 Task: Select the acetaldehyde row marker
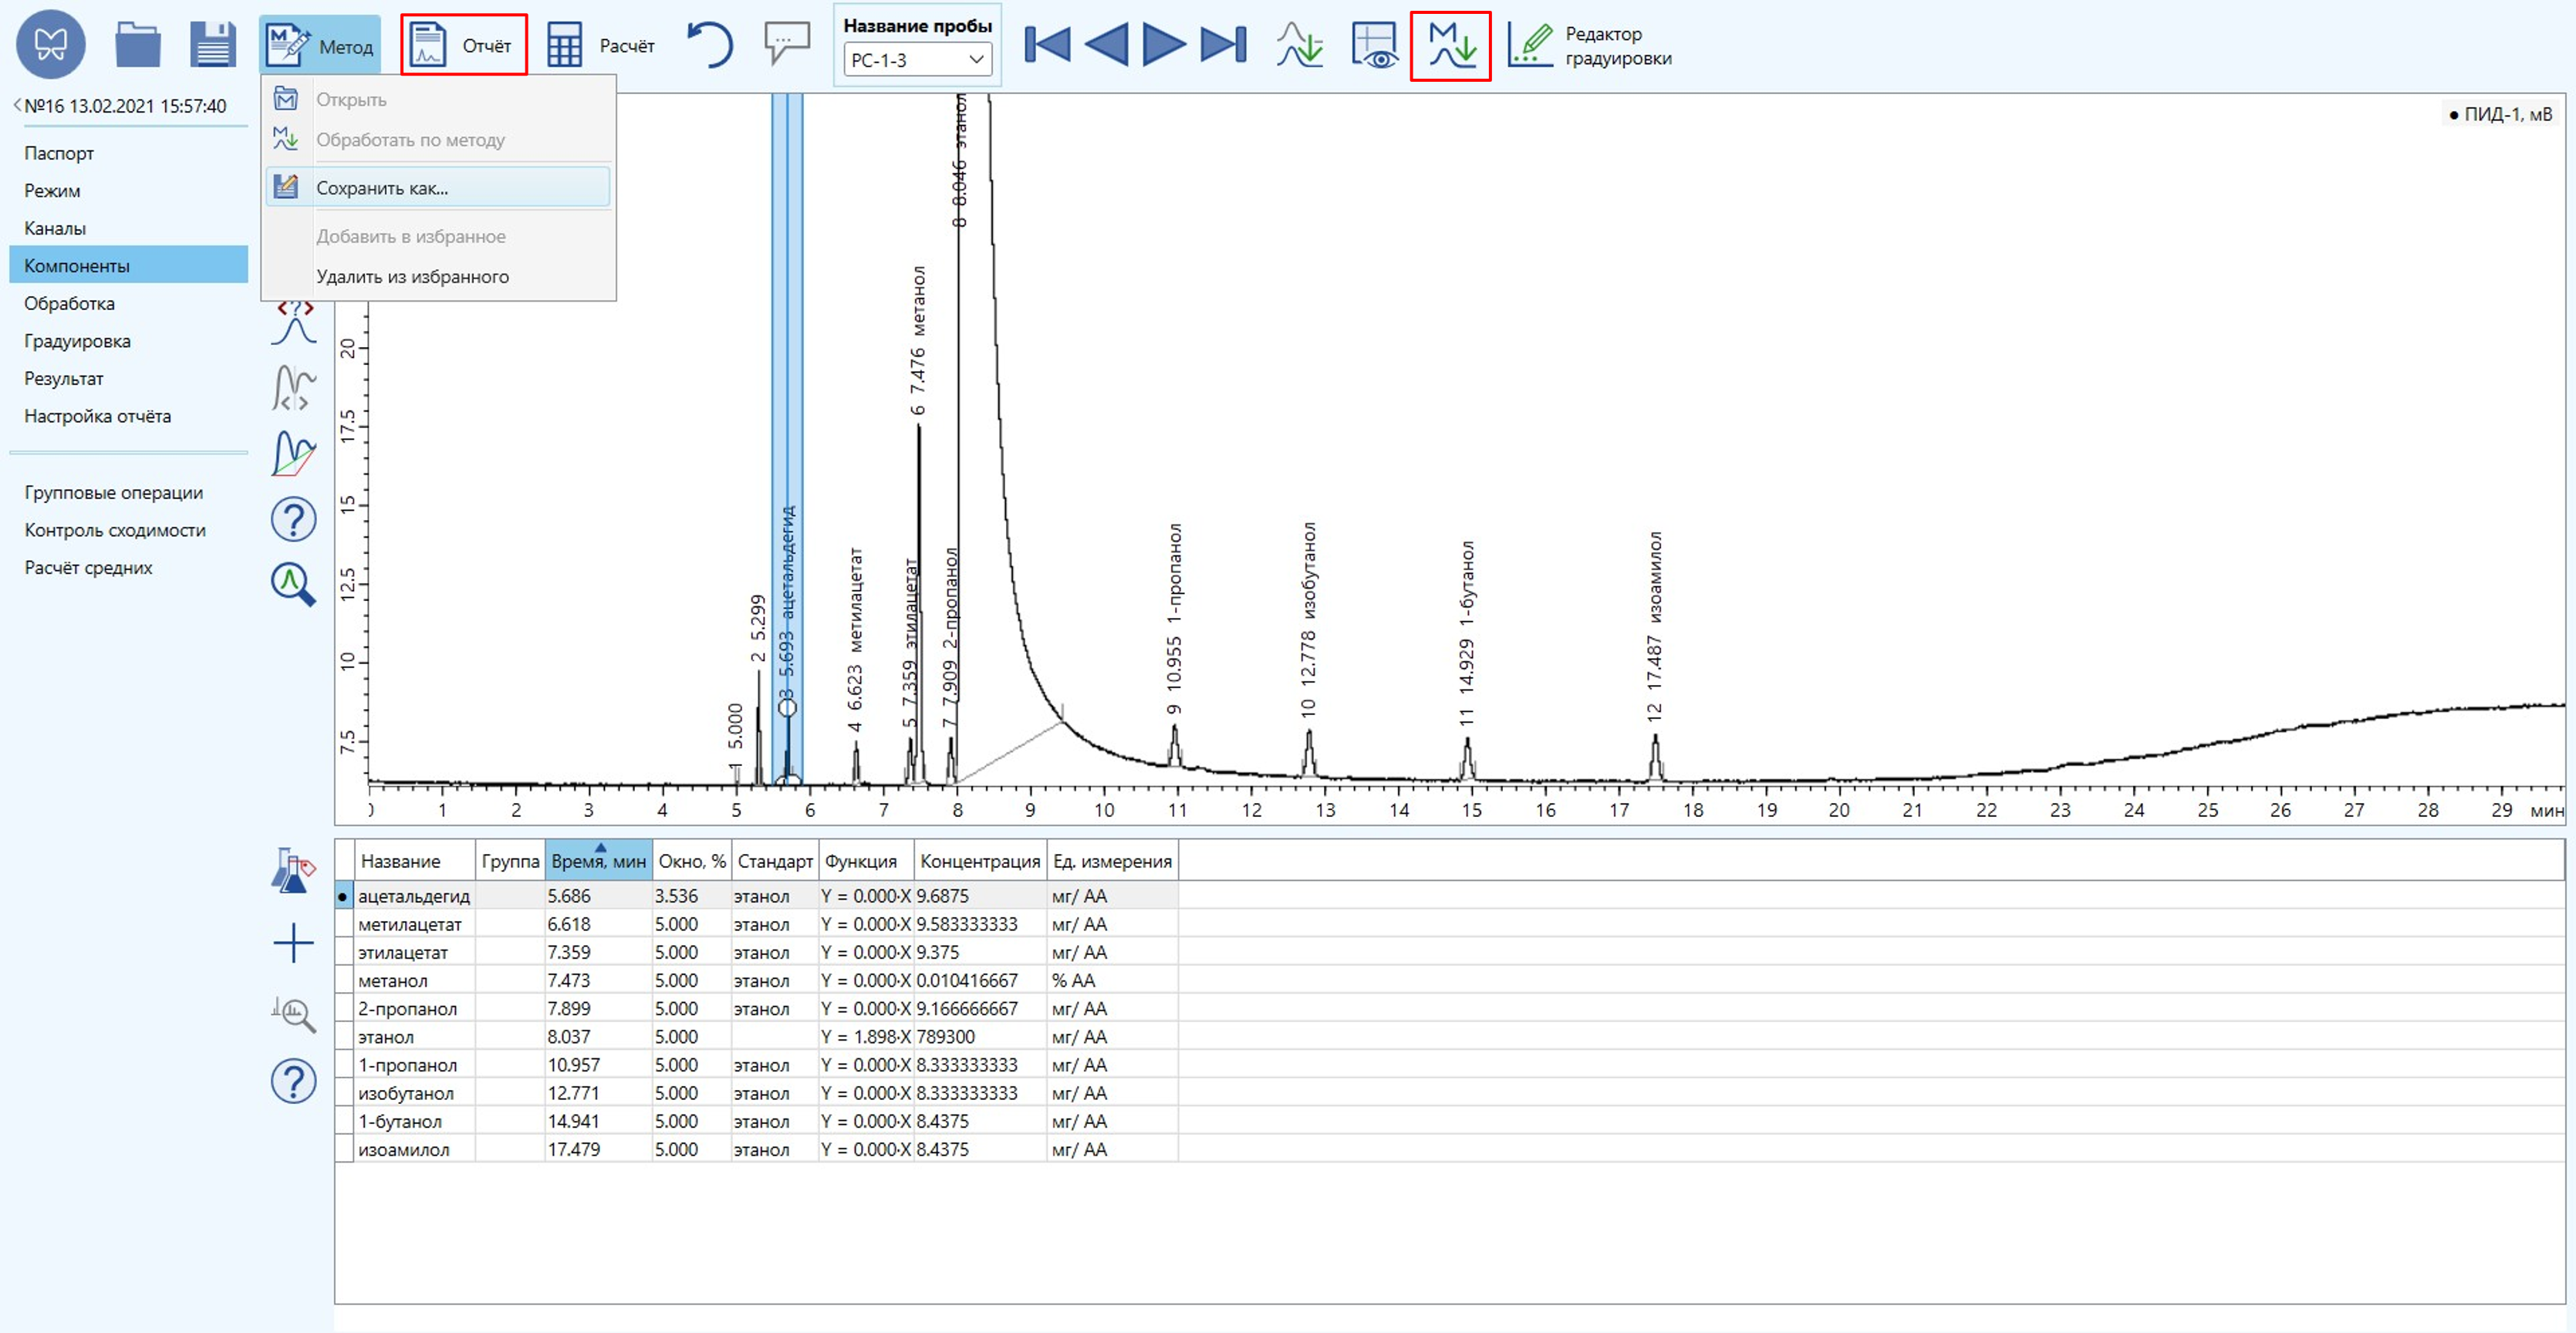(x=343, y=896)
